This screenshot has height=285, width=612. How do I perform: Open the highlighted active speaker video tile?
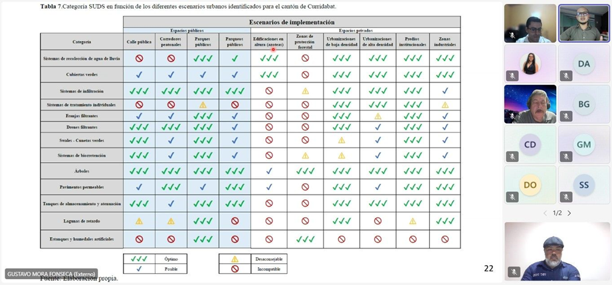pos(583,23)
